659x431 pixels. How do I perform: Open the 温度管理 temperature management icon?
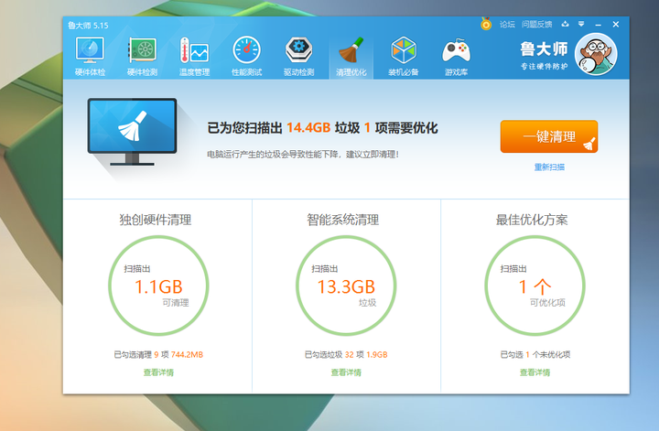(194, 57)
